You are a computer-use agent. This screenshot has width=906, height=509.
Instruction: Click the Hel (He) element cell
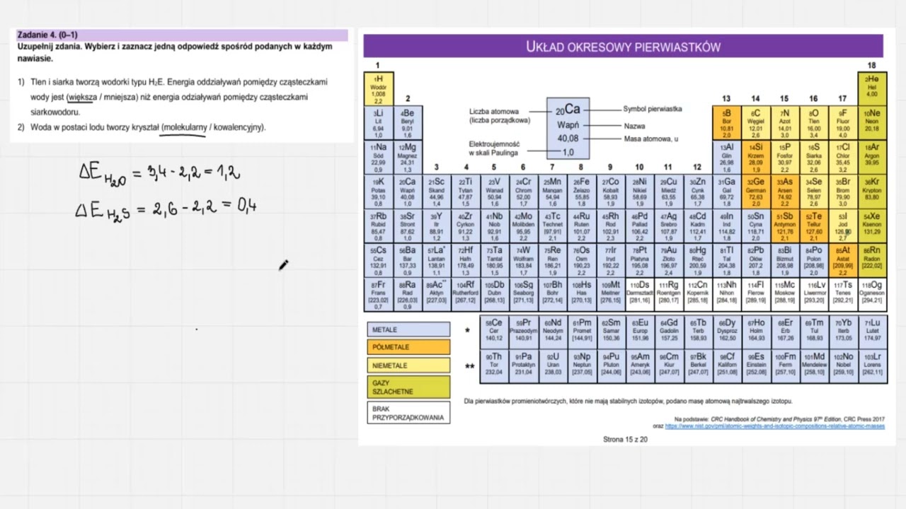(872, 88)
